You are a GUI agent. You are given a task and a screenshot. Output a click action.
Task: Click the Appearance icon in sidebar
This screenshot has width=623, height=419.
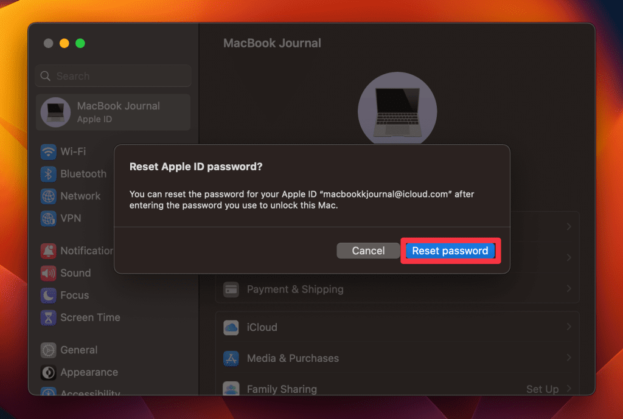point(49,372)
